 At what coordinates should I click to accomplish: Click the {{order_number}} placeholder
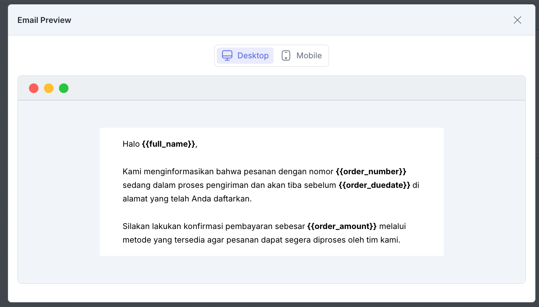(371, 171)
